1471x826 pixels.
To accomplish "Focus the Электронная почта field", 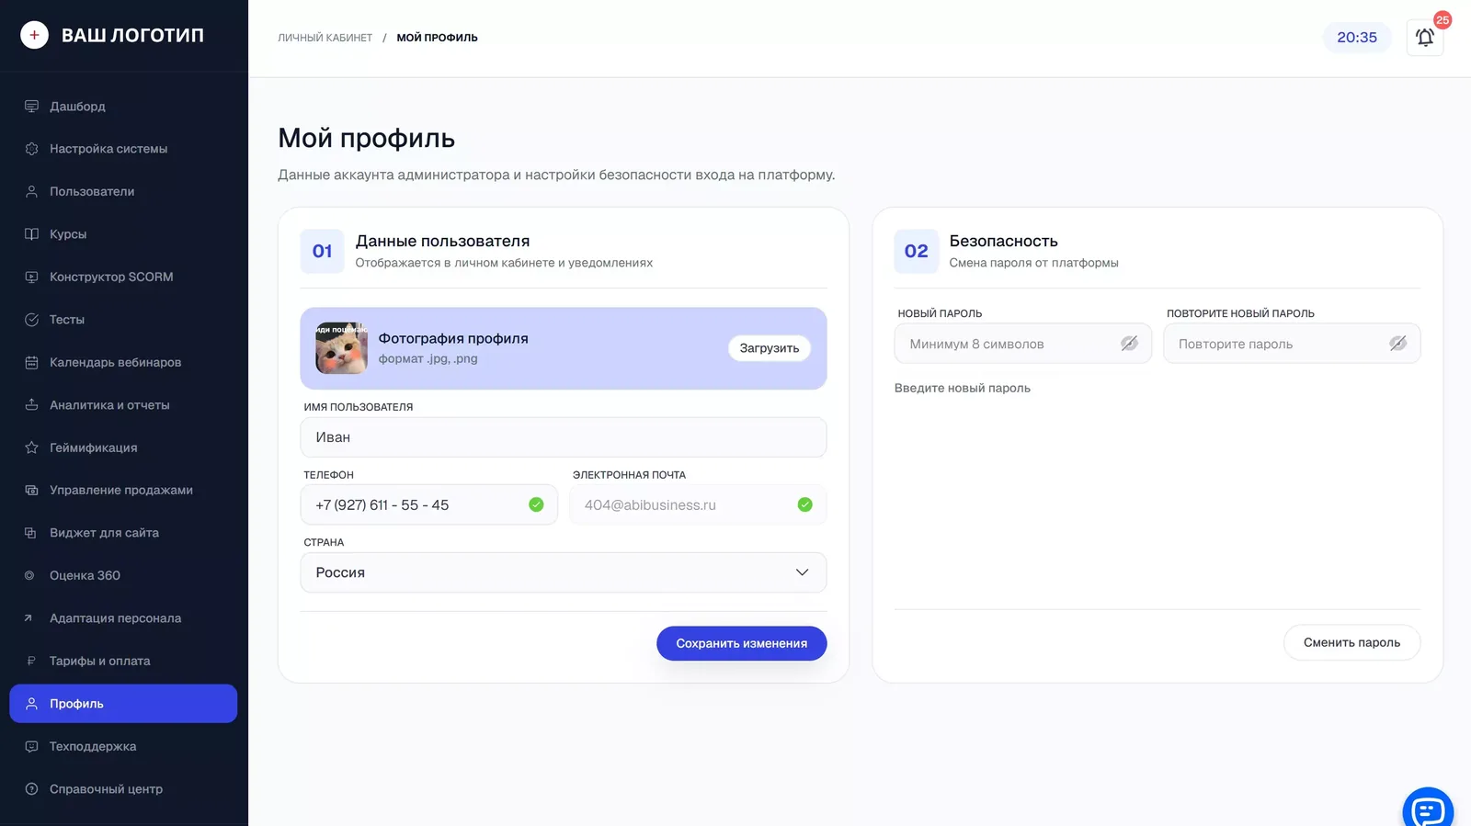I will tap(698, 505).
